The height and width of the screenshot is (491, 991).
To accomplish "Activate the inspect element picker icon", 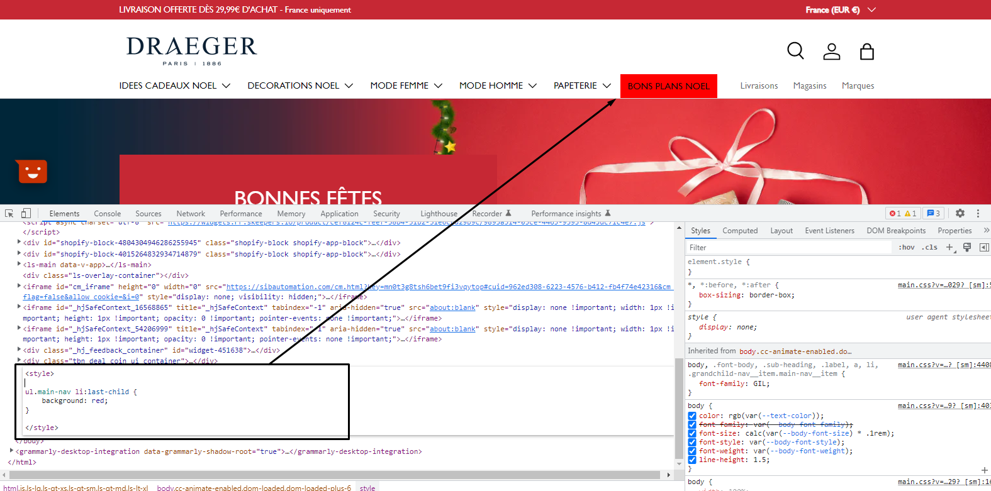I will click(9, 213).
